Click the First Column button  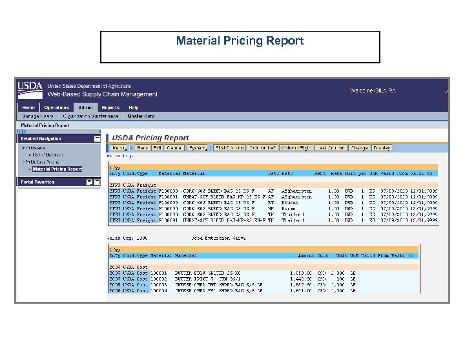click(x=229, y=148)
